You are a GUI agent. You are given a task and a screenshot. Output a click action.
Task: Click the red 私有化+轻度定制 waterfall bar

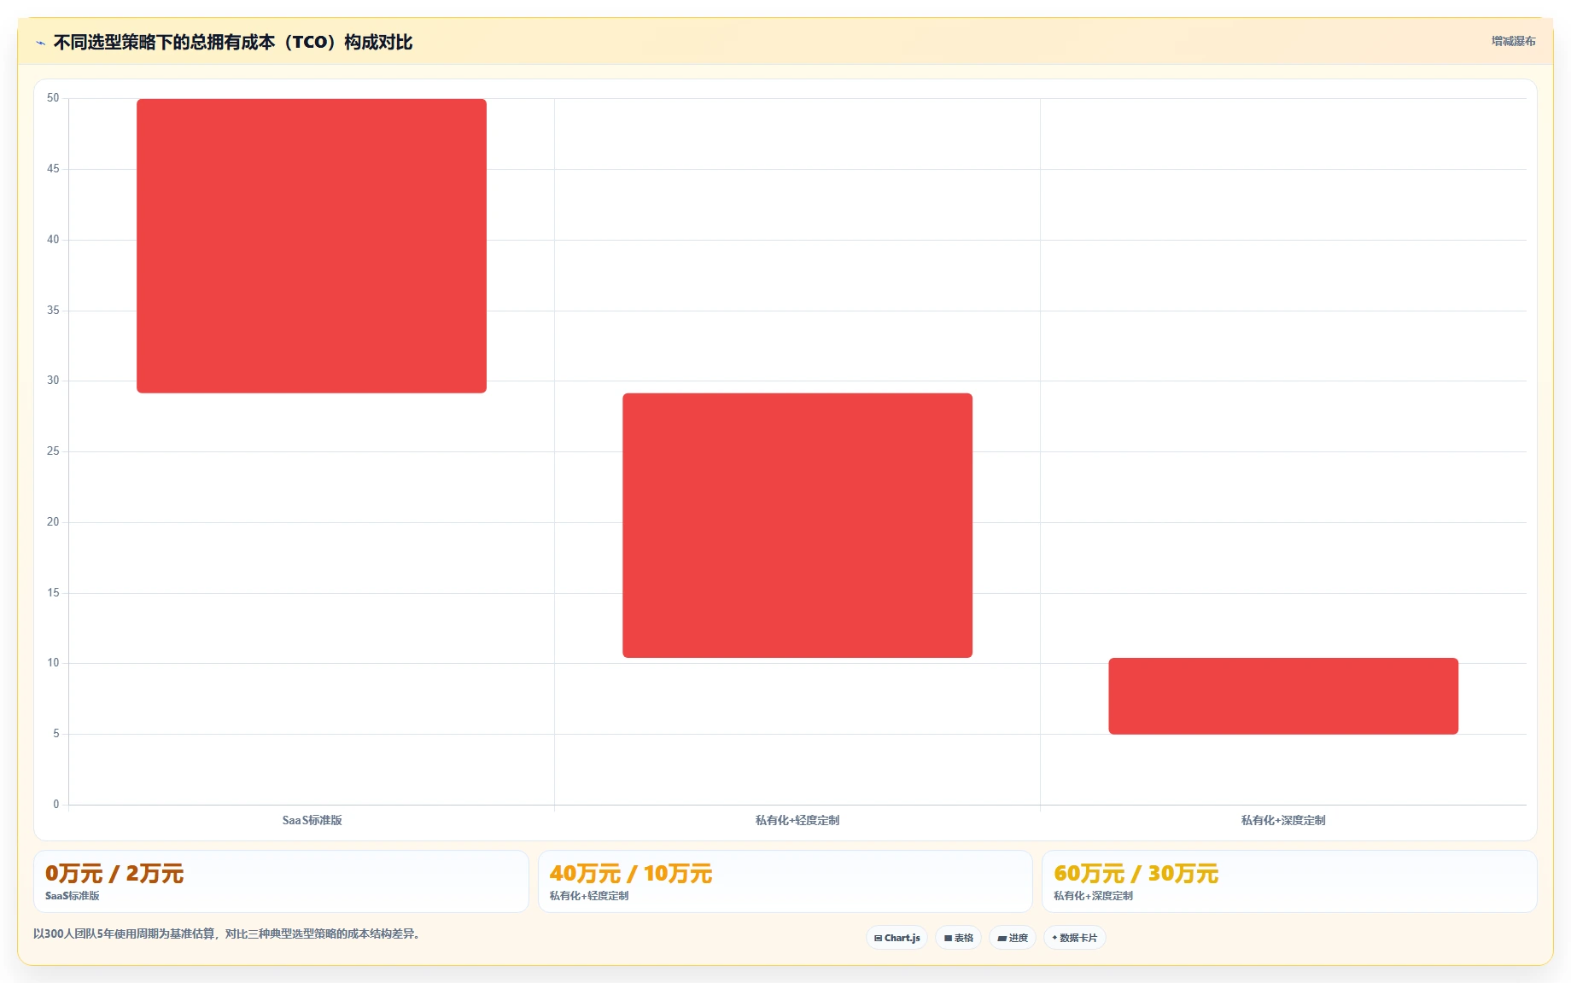coord(797,526)
